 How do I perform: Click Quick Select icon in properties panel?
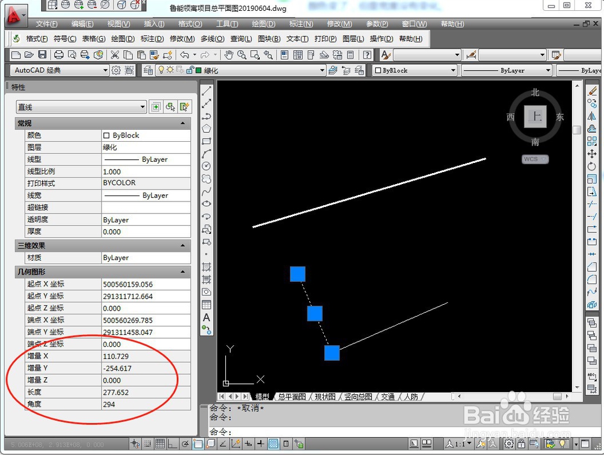click(x=184, y=107)
